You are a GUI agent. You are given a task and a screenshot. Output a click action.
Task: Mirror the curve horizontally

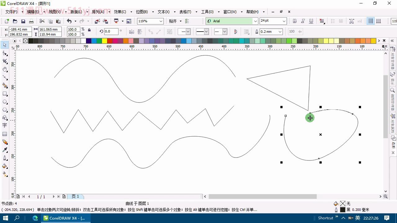coord(132,32)
